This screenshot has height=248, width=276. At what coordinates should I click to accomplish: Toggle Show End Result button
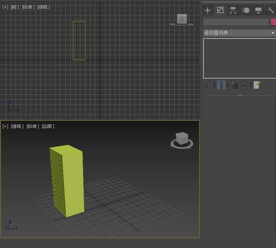tap(221, 85)
